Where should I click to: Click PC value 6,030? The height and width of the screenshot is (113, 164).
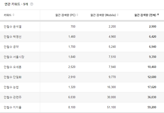coord(72,97)
